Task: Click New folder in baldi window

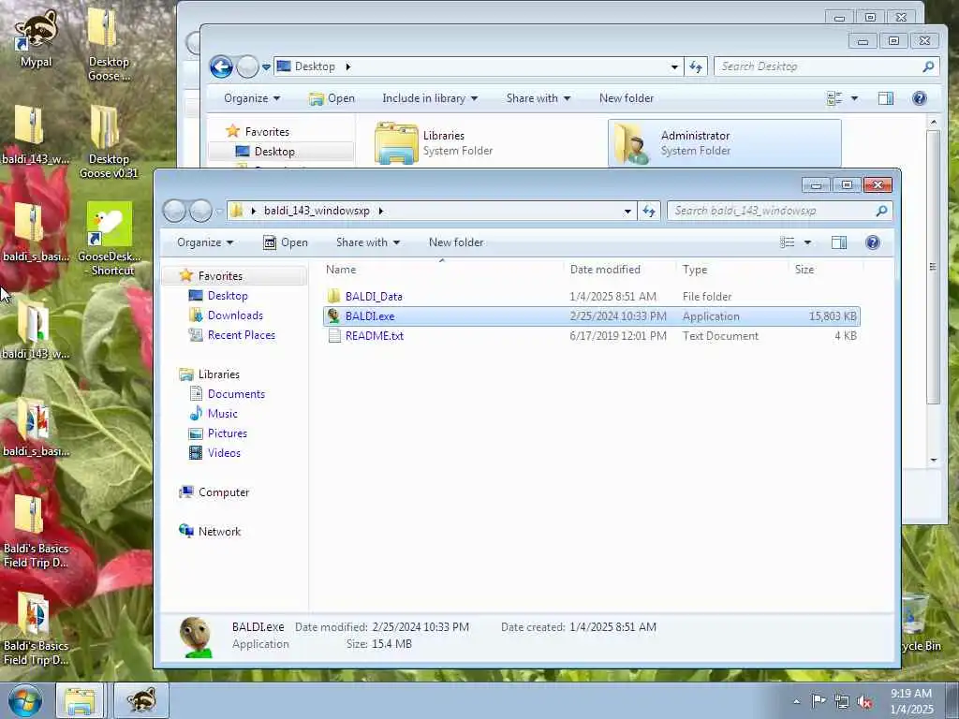Action: (456, 242)
